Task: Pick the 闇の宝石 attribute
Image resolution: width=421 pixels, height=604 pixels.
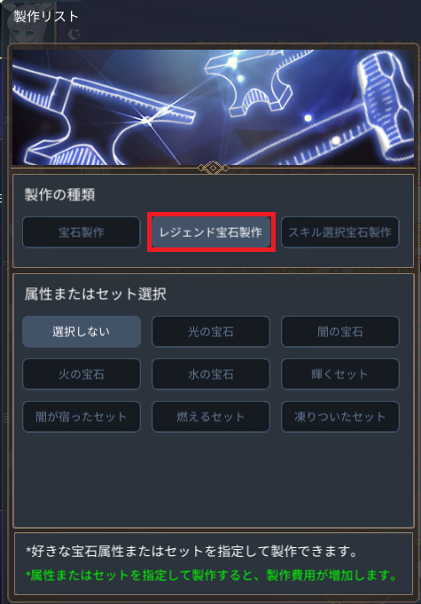Action: (340, 332)
